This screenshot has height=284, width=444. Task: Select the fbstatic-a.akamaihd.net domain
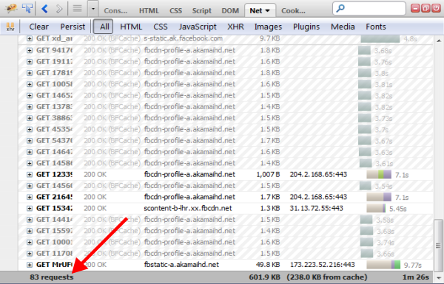click(181, 265)
